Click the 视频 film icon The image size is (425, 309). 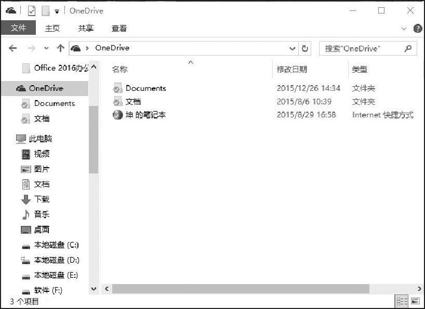(26, 154)
